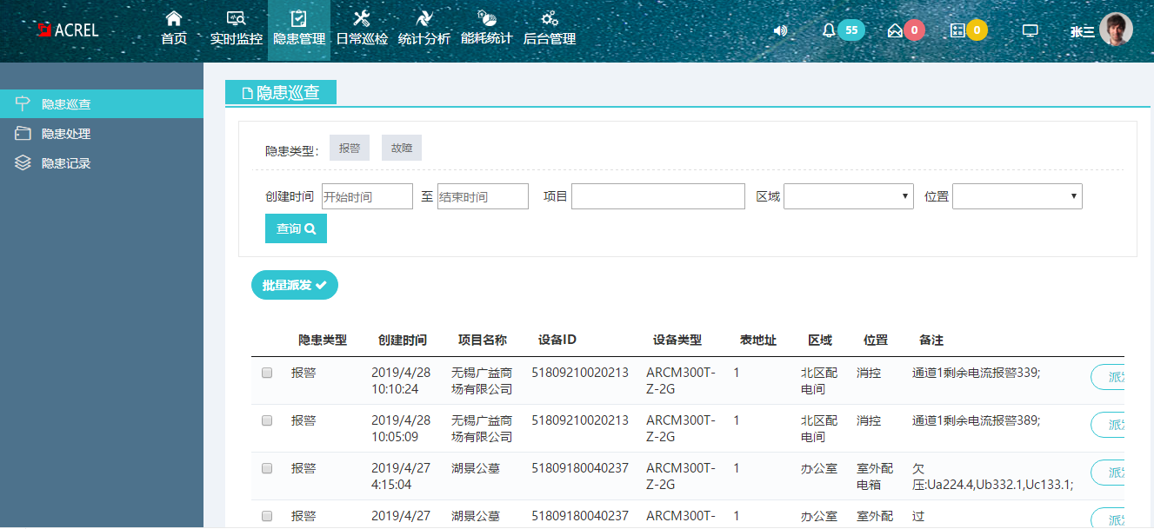The width and height of the screenshot is (1154, 529).
Task: Open the 能耗统计 menu
Action: pos(487,29)
